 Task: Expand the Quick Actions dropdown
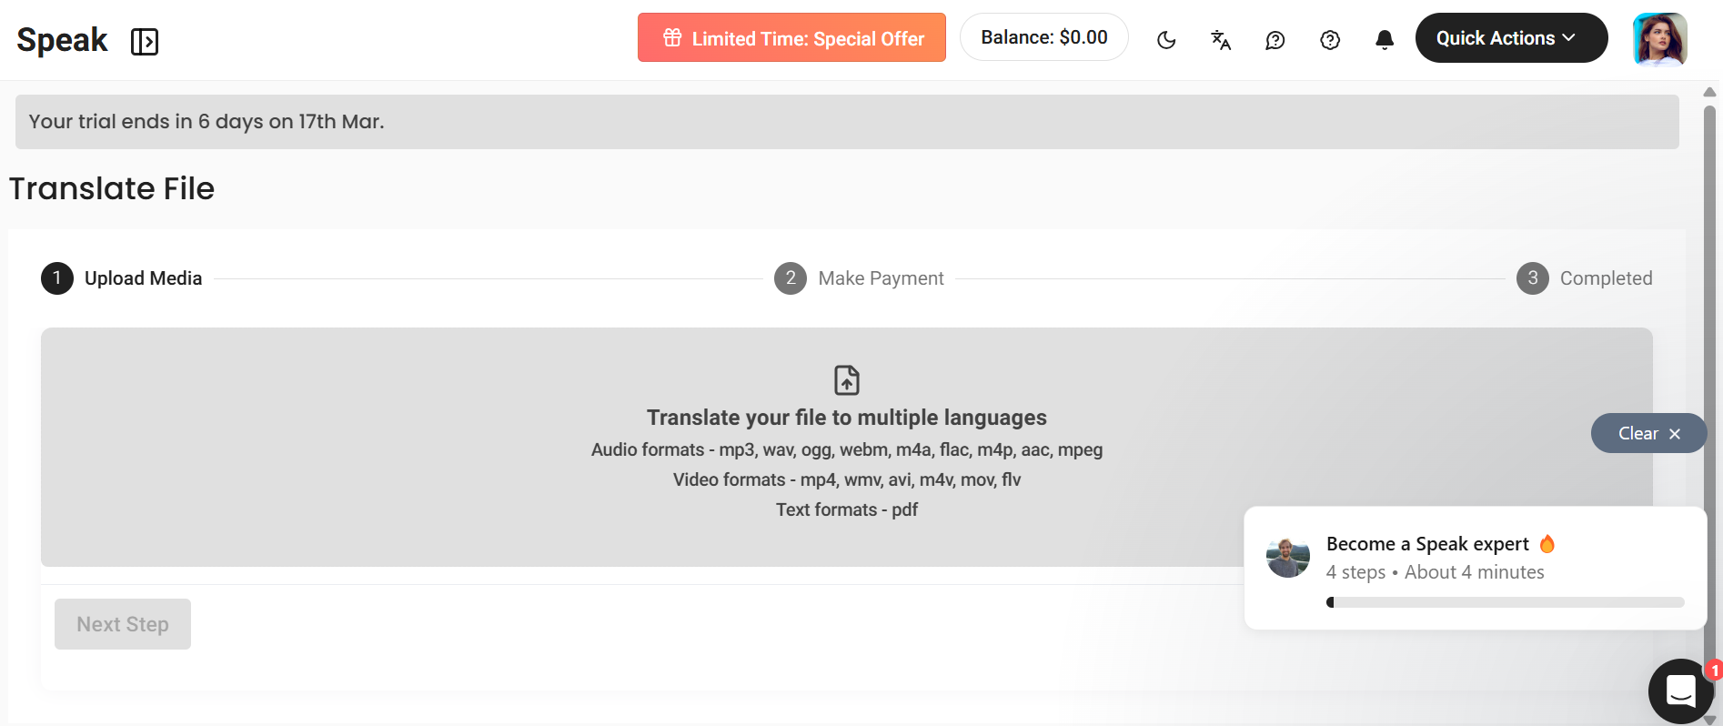[x=1510, y=38]
